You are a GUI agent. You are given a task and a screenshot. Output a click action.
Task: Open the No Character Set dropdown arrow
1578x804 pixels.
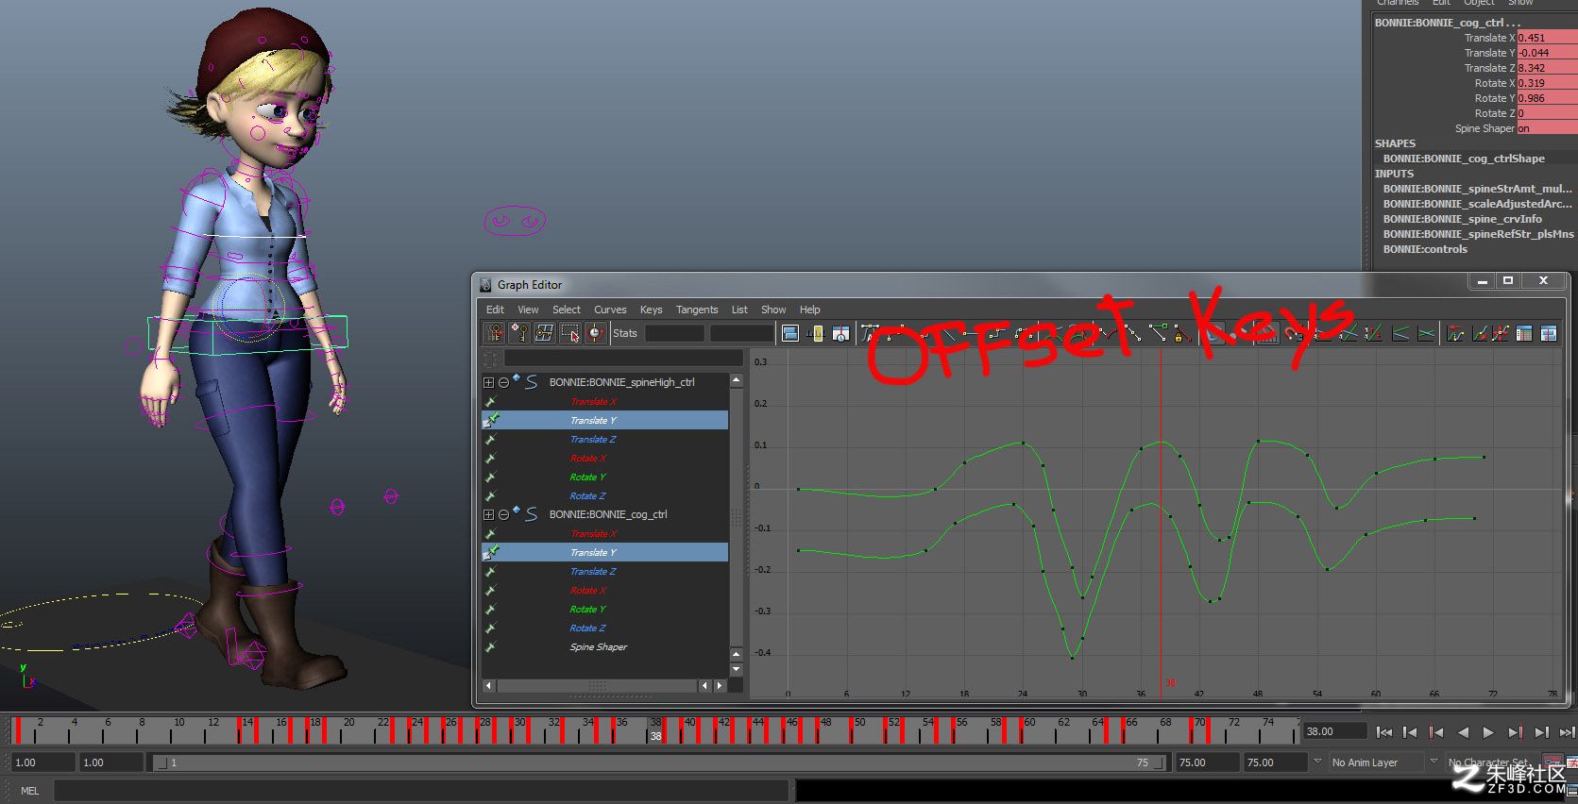click(x=1434, y=762)
